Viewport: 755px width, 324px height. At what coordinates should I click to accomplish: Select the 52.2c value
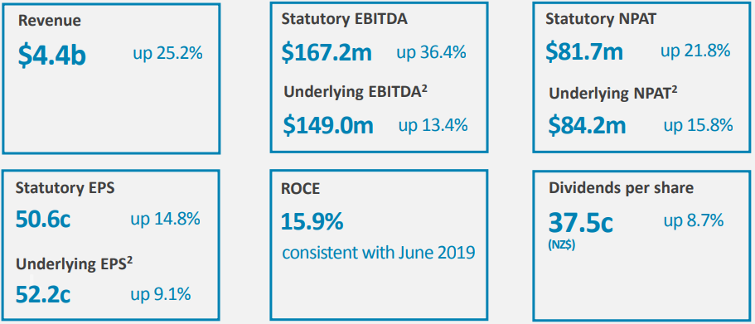43,294
